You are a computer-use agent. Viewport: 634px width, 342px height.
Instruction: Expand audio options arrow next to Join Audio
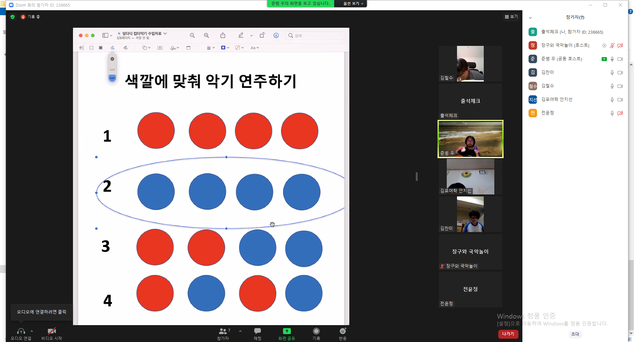(x=32, y=331)
